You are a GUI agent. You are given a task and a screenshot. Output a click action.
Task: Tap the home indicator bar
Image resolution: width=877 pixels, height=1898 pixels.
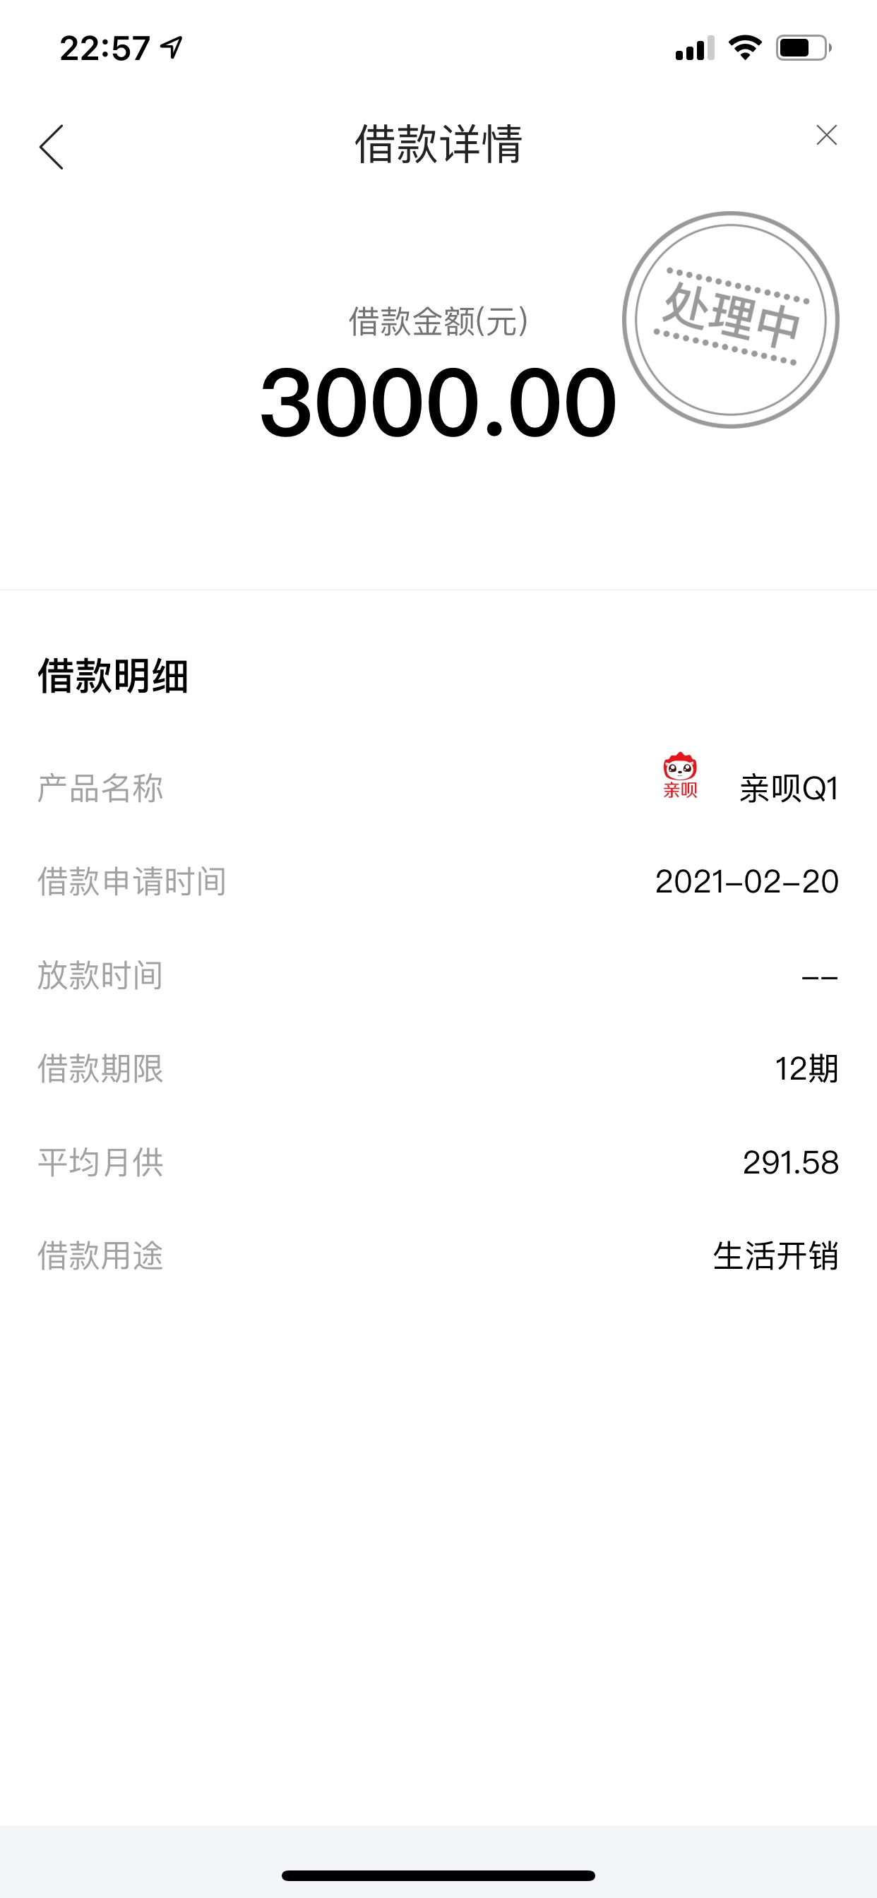tap(438, 1875)
